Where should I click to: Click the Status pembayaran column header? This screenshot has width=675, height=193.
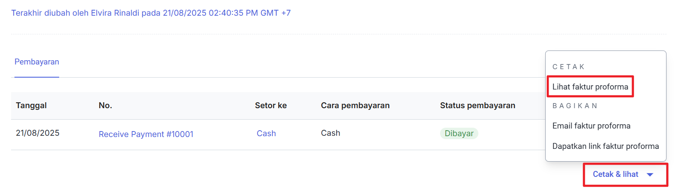pyautogui.click(x=478, y=106)
